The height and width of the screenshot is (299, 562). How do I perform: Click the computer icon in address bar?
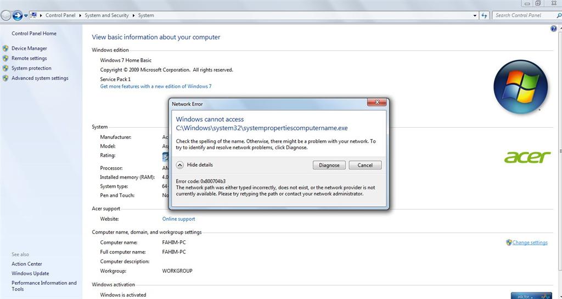[33, 15]
